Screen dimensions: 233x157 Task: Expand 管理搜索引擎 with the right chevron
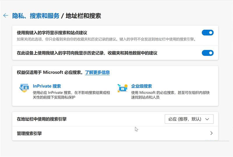[211, 133]
